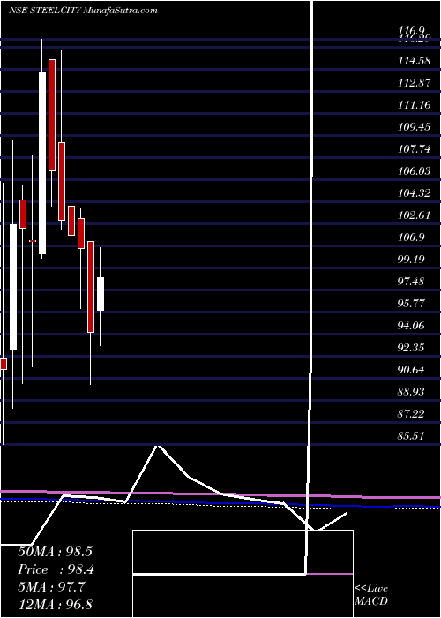Click the 111.16 price axis label
The height and width of the screenshot is (618, 441).
point(415,105)
